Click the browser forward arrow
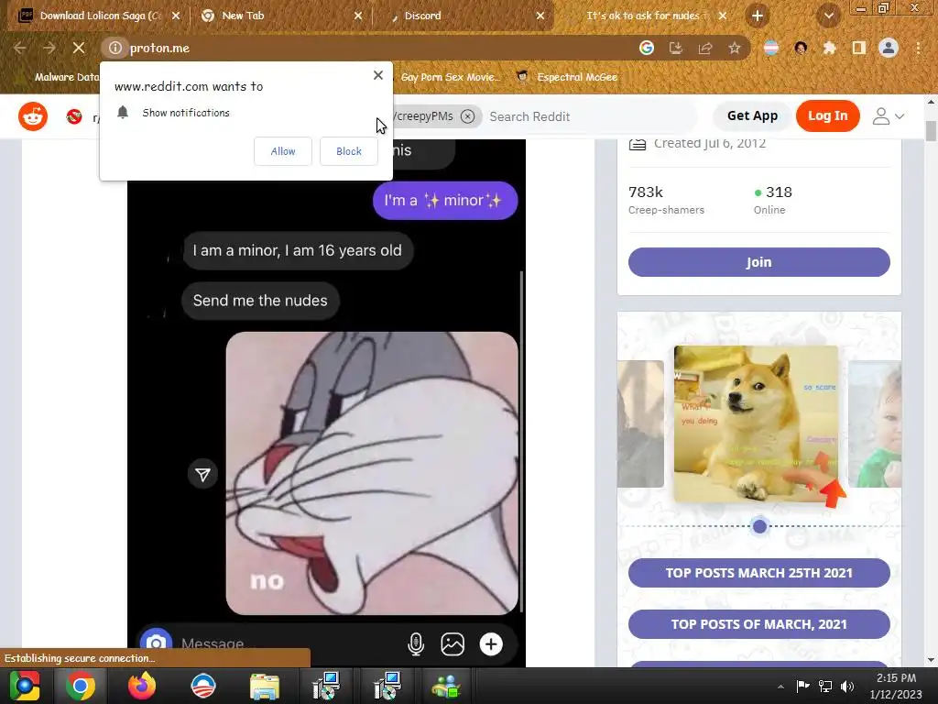The height and width of the screenshot is (704, 938). coord(49,48)
